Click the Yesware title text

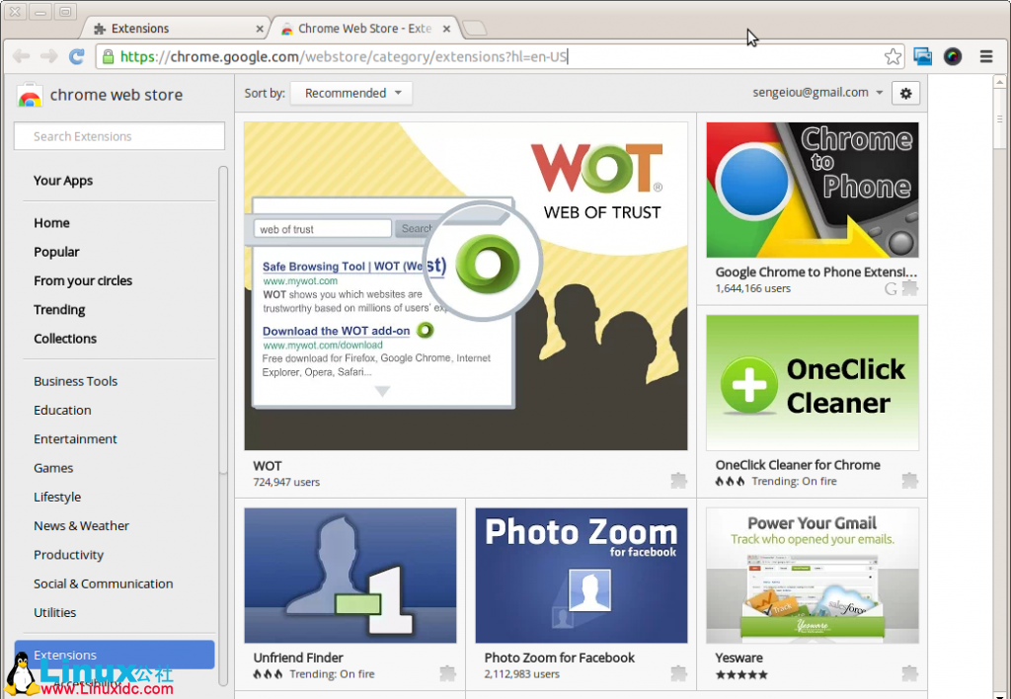[739, 658]
